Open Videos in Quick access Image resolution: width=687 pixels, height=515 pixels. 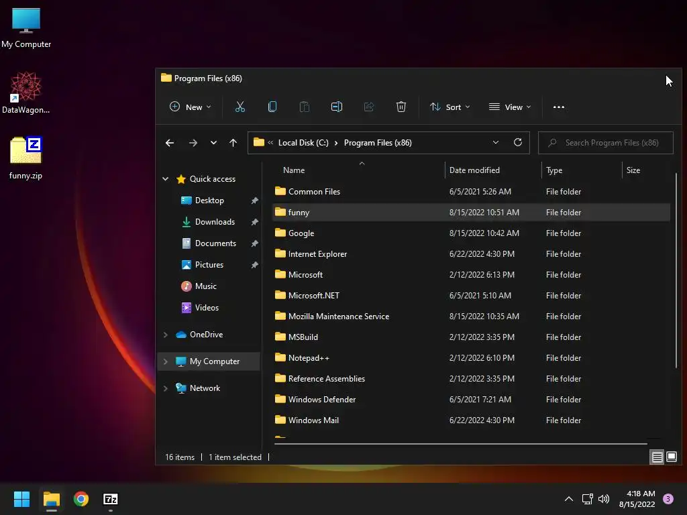point(207,307)
